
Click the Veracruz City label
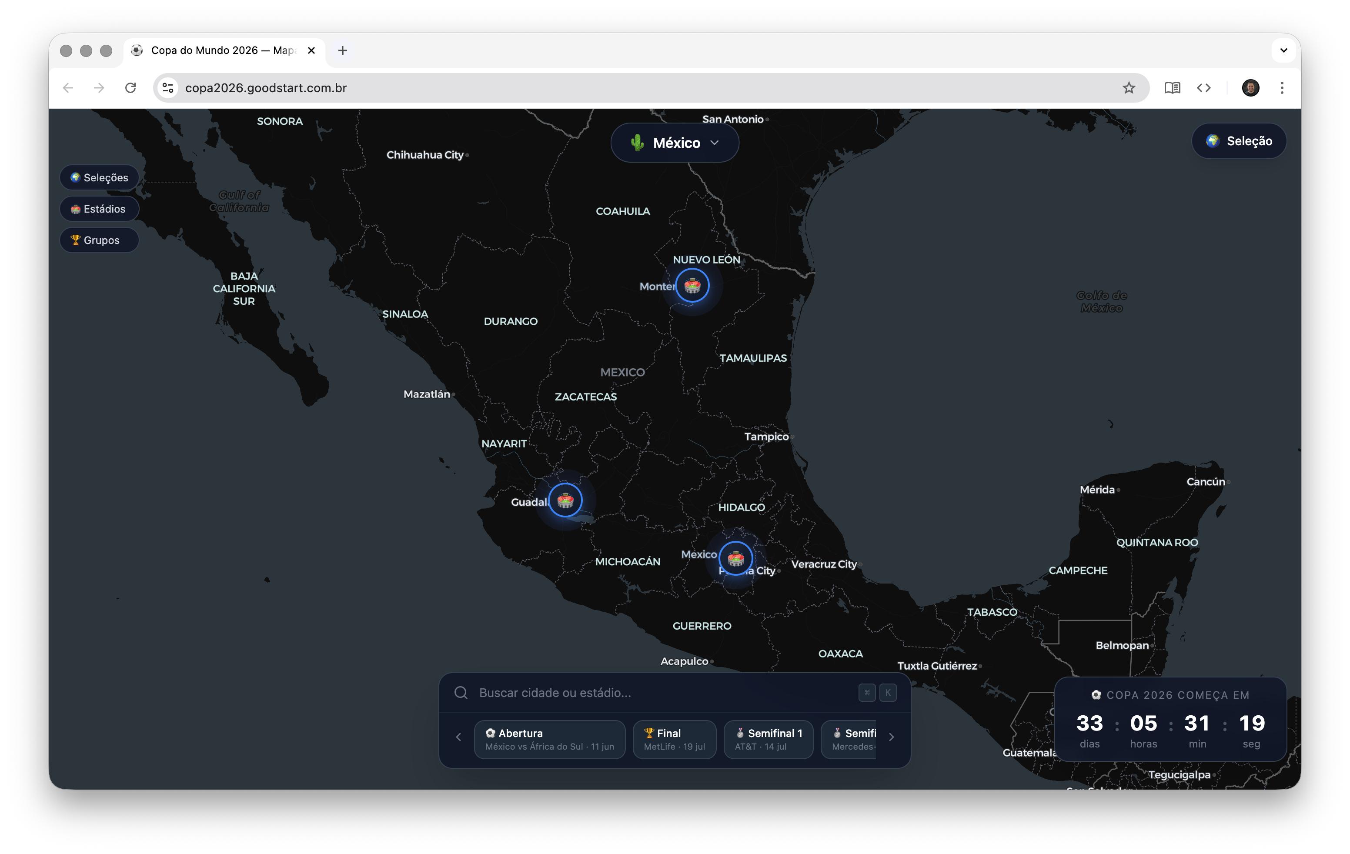[x=824, y=564]
